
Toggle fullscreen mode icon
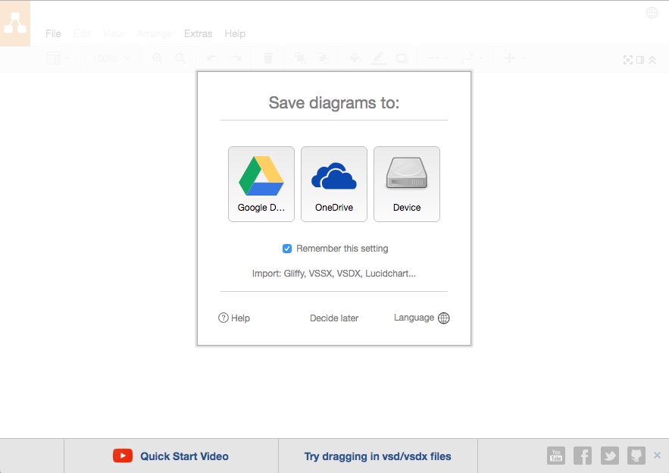(x=627, y=60)
